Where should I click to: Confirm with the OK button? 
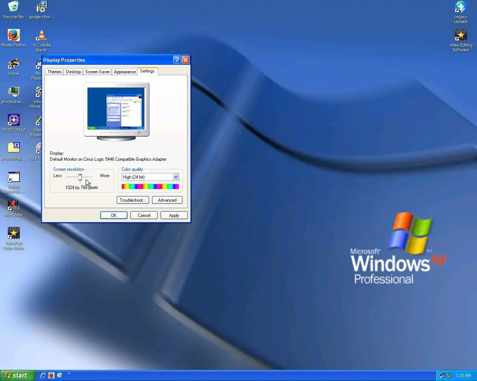pyautogui.click(x=114, y=215)
